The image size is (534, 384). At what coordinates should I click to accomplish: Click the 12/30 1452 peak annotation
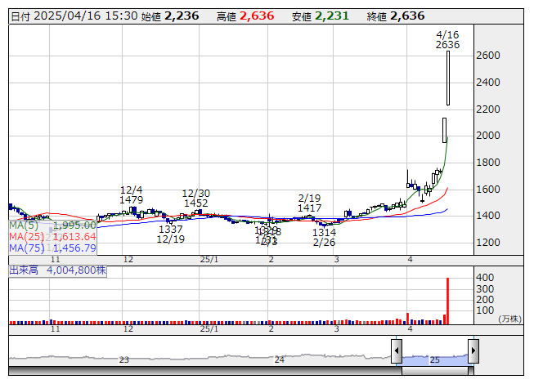pyautogui.click(x=195, y=198)
